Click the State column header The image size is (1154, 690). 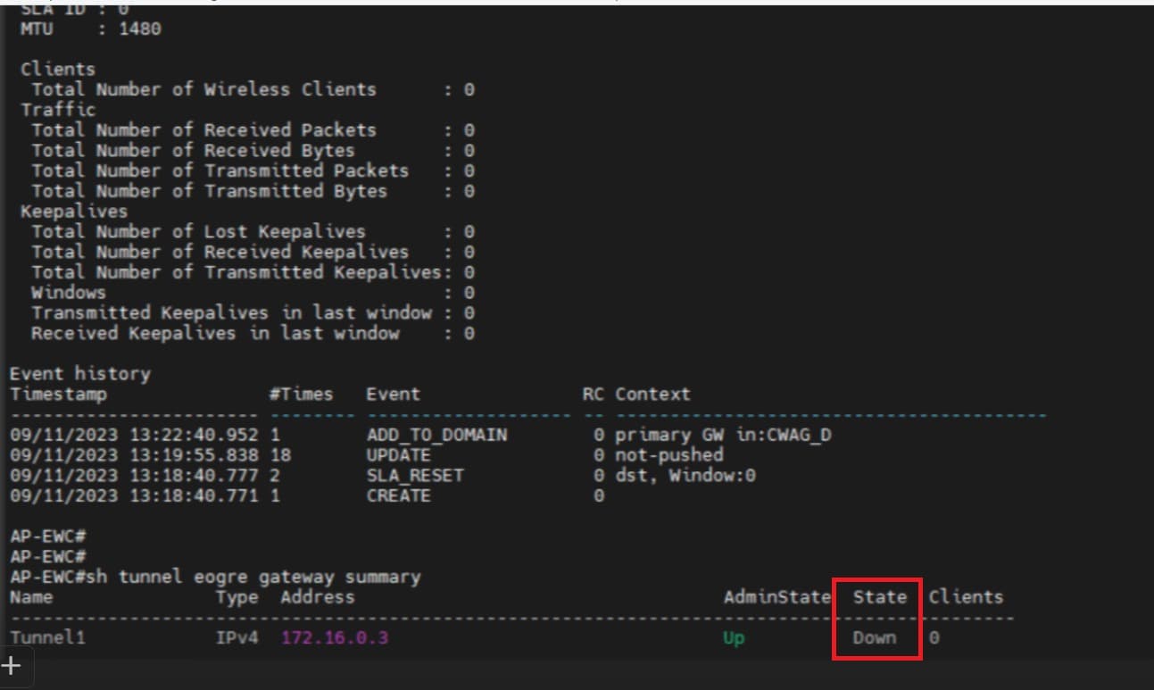pos(879,597)
